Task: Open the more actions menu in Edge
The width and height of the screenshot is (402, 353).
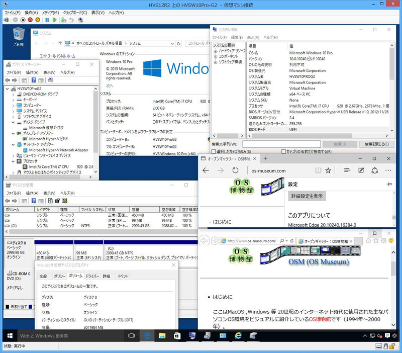Action: (388, 170)
